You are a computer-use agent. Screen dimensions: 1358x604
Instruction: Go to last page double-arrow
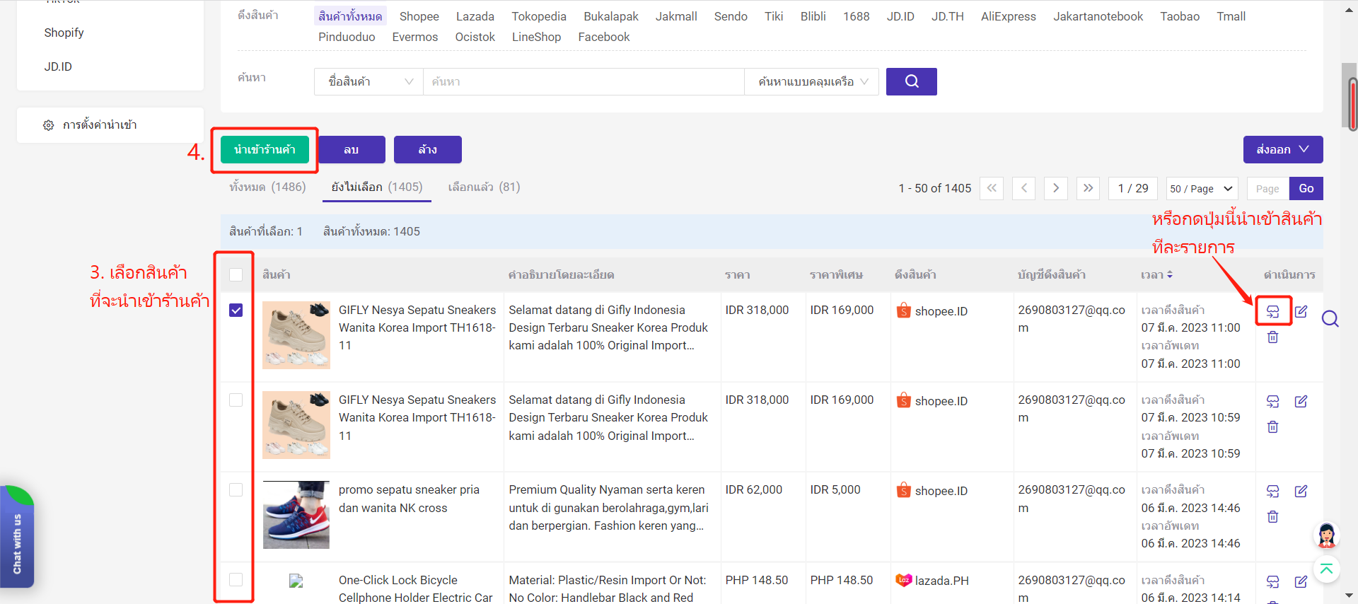[x=1088, y=188]
